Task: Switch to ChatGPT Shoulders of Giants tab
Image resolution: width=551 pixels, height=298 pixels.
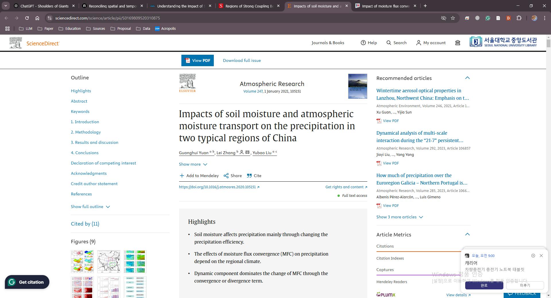Action: tap(44, 6)
